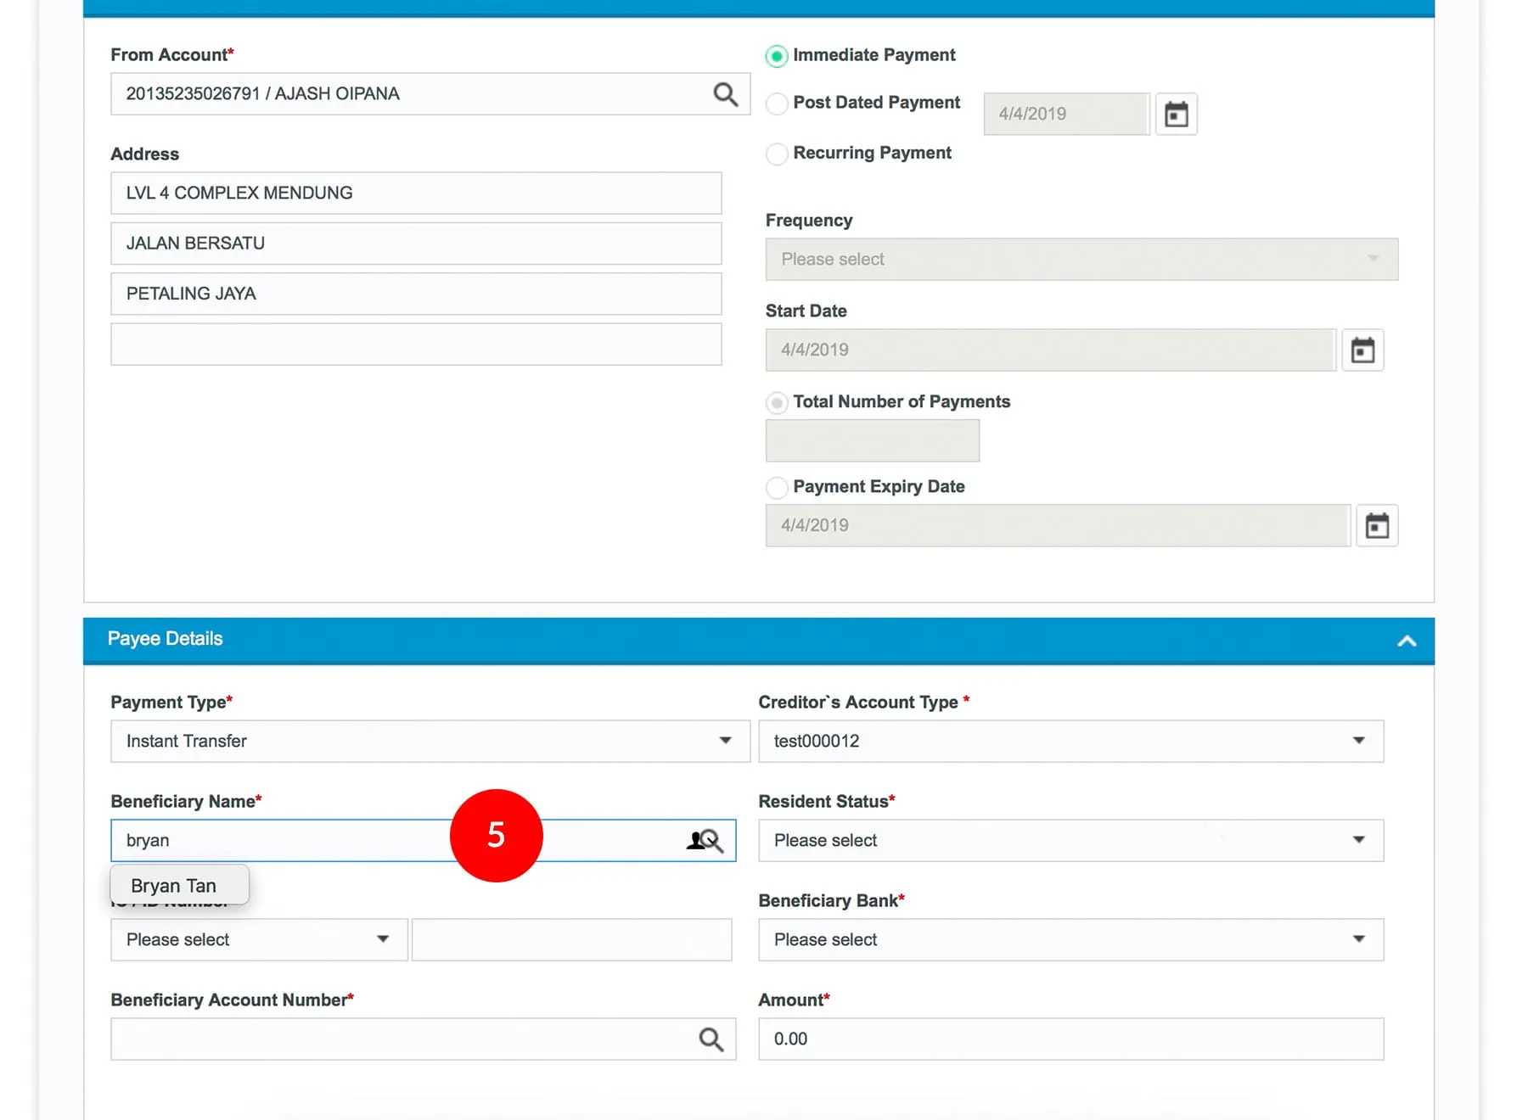The image size is (1528, 1120).
Task: Click the From Account search magnifier icon
Action: pos(725,94)
